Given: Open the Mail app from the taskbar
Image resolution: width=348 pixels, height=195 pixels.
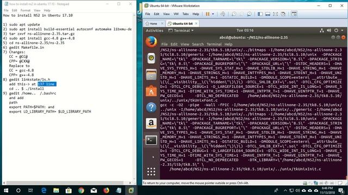Looking at the screenshot, I should 94,190.
